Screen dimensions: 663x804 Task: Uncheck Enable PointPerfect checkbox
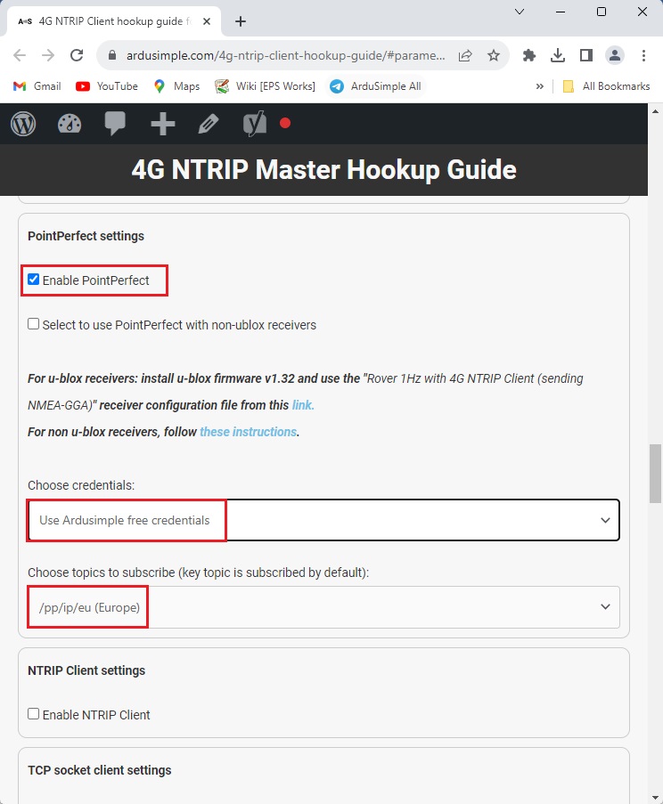(34, 280)
